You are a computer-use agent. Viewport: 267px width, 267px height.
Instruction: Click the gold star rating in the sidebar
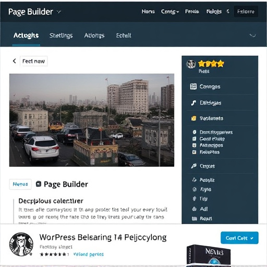pos(211,64)
